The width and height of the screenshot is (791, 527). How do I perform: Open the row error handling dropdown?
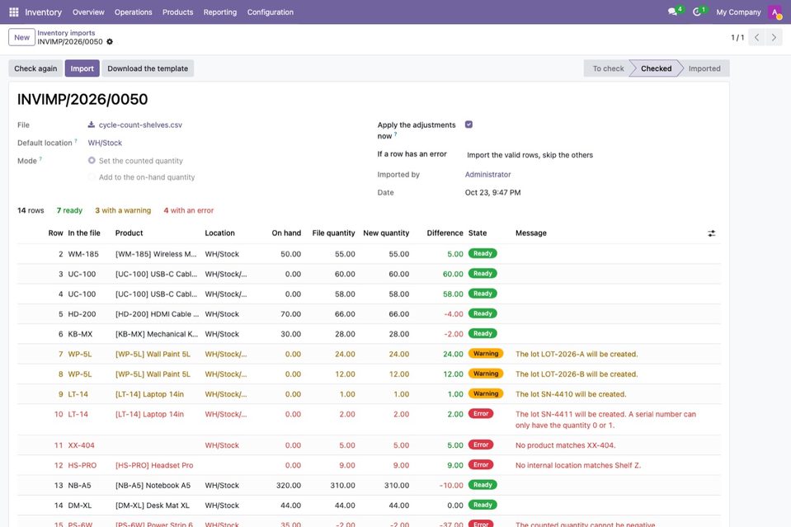(530, 155)
